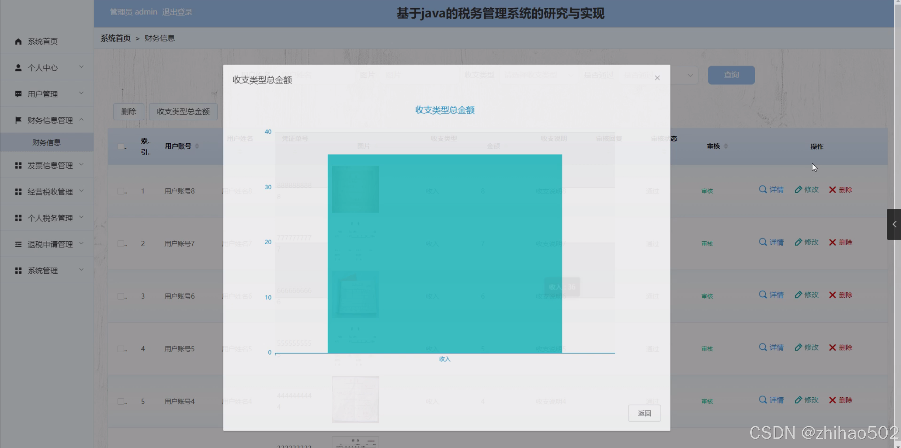Click the grid icon beside 发票信息管理
901x448 pixels.
18,165
